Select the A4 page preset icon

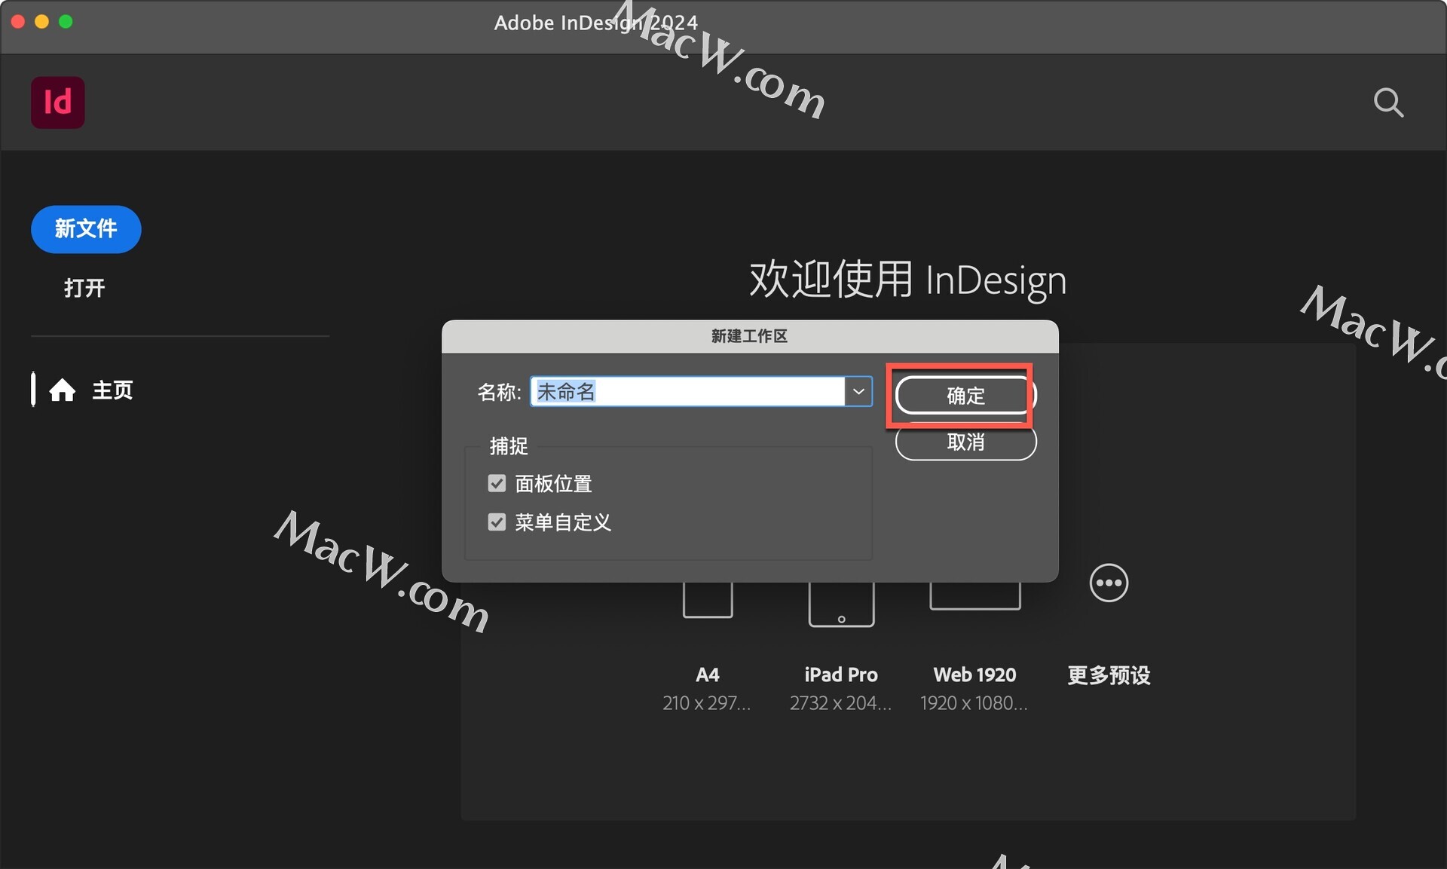[708, 599]
